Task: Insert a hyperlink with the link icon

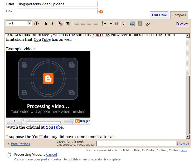Action: 68,23
